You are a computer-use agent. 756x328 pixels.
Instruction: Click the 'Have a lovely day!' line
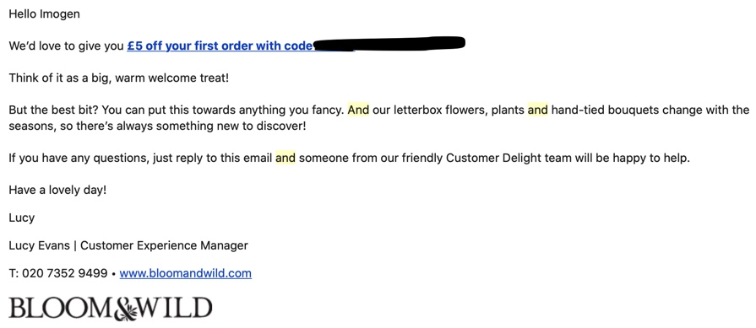tap(57, 190)
